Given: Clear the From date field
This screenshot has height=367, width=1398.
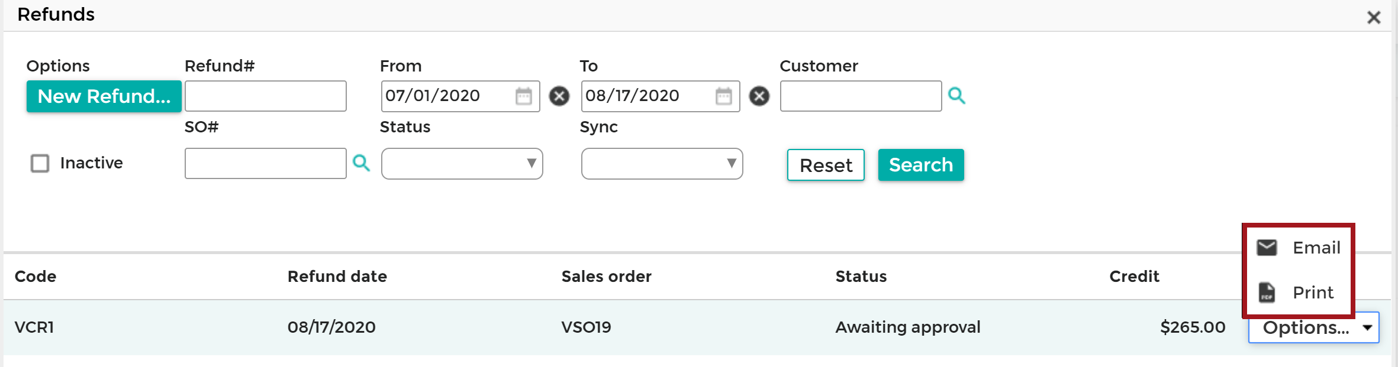Looking at the screenshot, I should coord(559,96).
